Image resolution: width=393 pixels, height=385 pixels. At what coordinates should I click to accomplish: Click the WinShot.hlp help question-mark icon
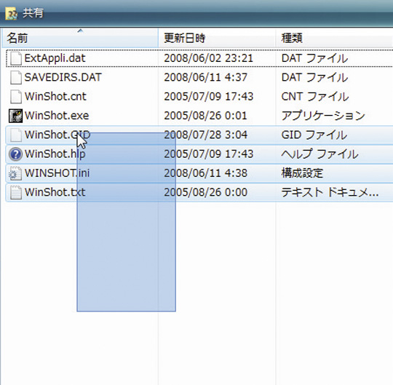point(15,154)
